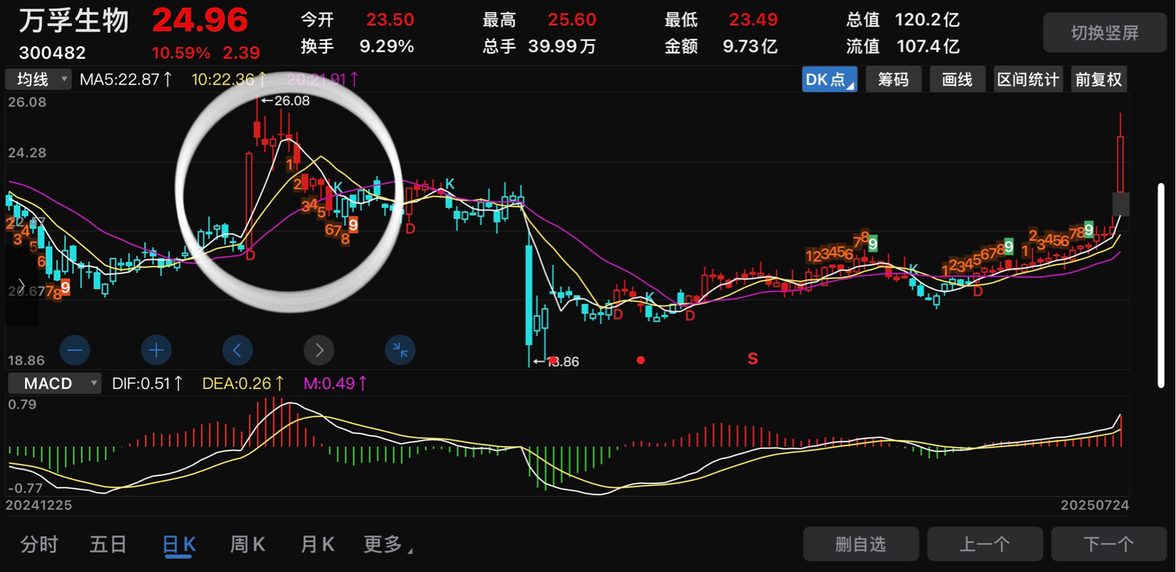Switch to the 周K tab
The image size is (1176, 572).
click(x=247, y=544)
